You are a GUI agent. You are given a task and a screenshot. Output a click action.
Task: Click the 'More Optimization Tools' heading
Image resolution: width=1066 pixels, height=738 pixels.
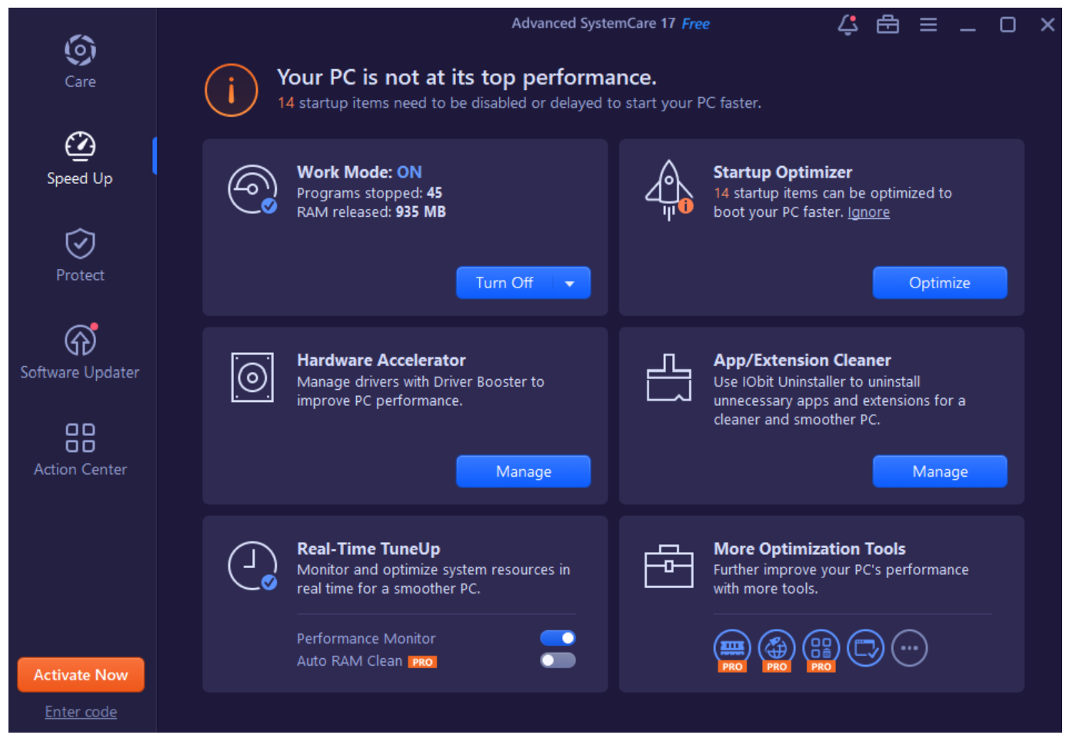click(809, 549)
